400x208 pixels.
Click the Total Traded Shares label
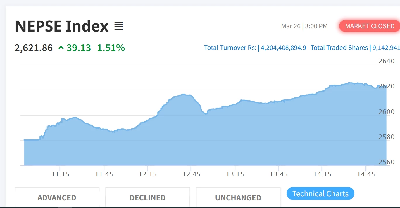pyautogui.click(x=339, y=48)
